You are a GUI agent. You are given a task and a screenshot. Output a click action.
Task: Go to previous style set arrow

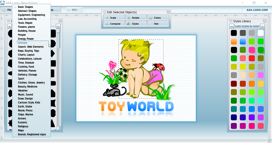232,26
